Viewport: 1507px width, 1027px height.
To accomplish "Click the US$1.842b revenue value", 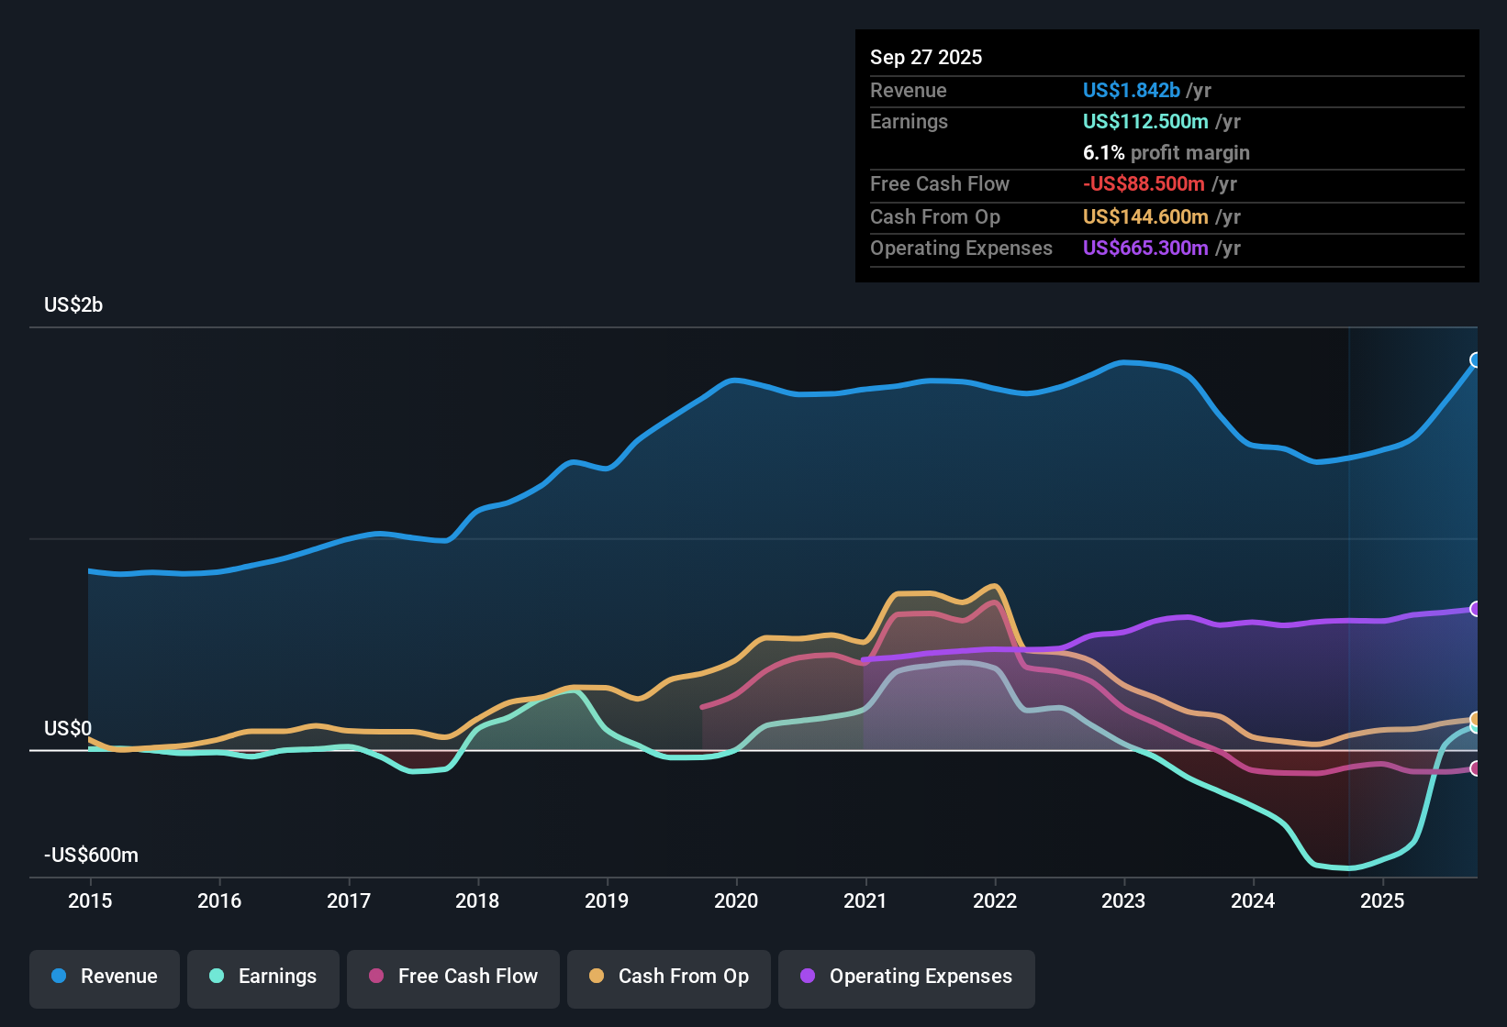I will (1130, 90).
